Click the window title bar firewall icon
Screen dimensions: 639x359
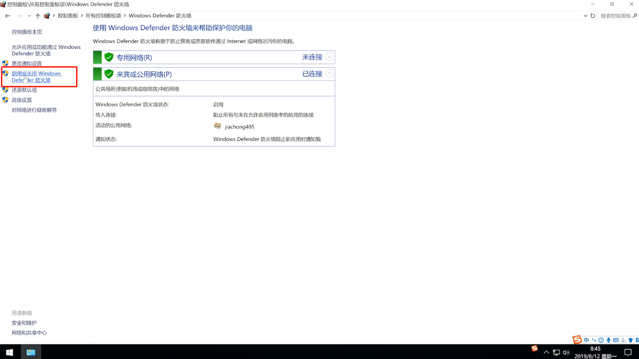click(x=3, y=4)
